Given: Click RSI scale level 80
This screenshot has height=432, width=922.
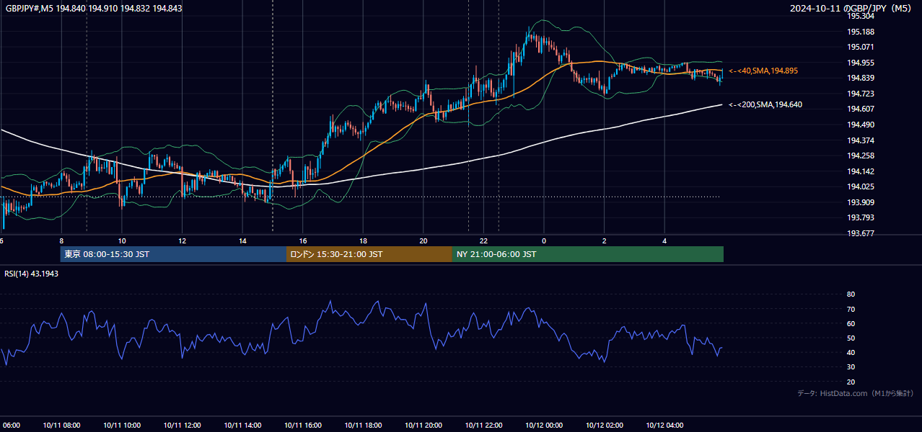Looking at the screenshot, I should [x=851, y=294].
